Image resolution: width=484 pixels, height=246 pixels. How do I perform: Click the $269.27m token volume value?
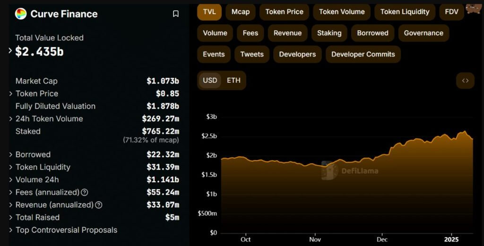[x=161, y=119]
